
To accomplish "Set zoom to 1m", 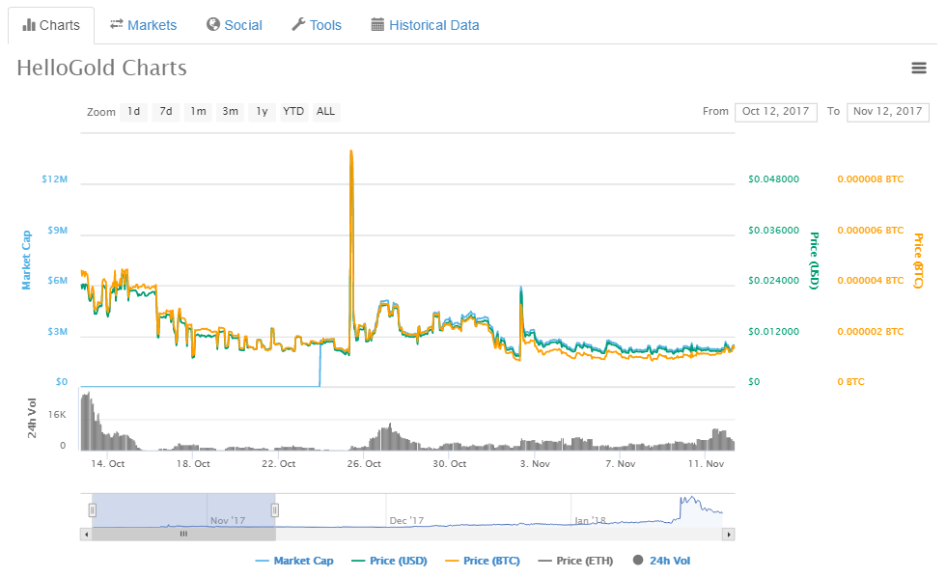I will pos(198,112).
